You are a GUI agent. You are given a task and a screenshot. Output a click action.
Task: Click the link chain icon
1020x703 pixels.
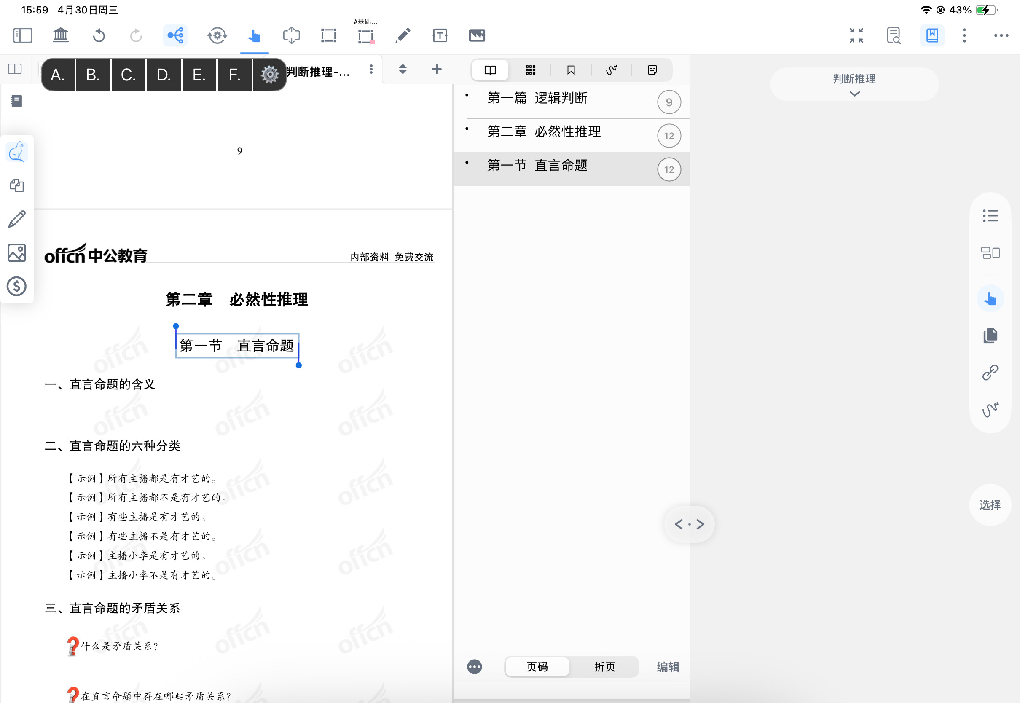[x=990, y=373]
